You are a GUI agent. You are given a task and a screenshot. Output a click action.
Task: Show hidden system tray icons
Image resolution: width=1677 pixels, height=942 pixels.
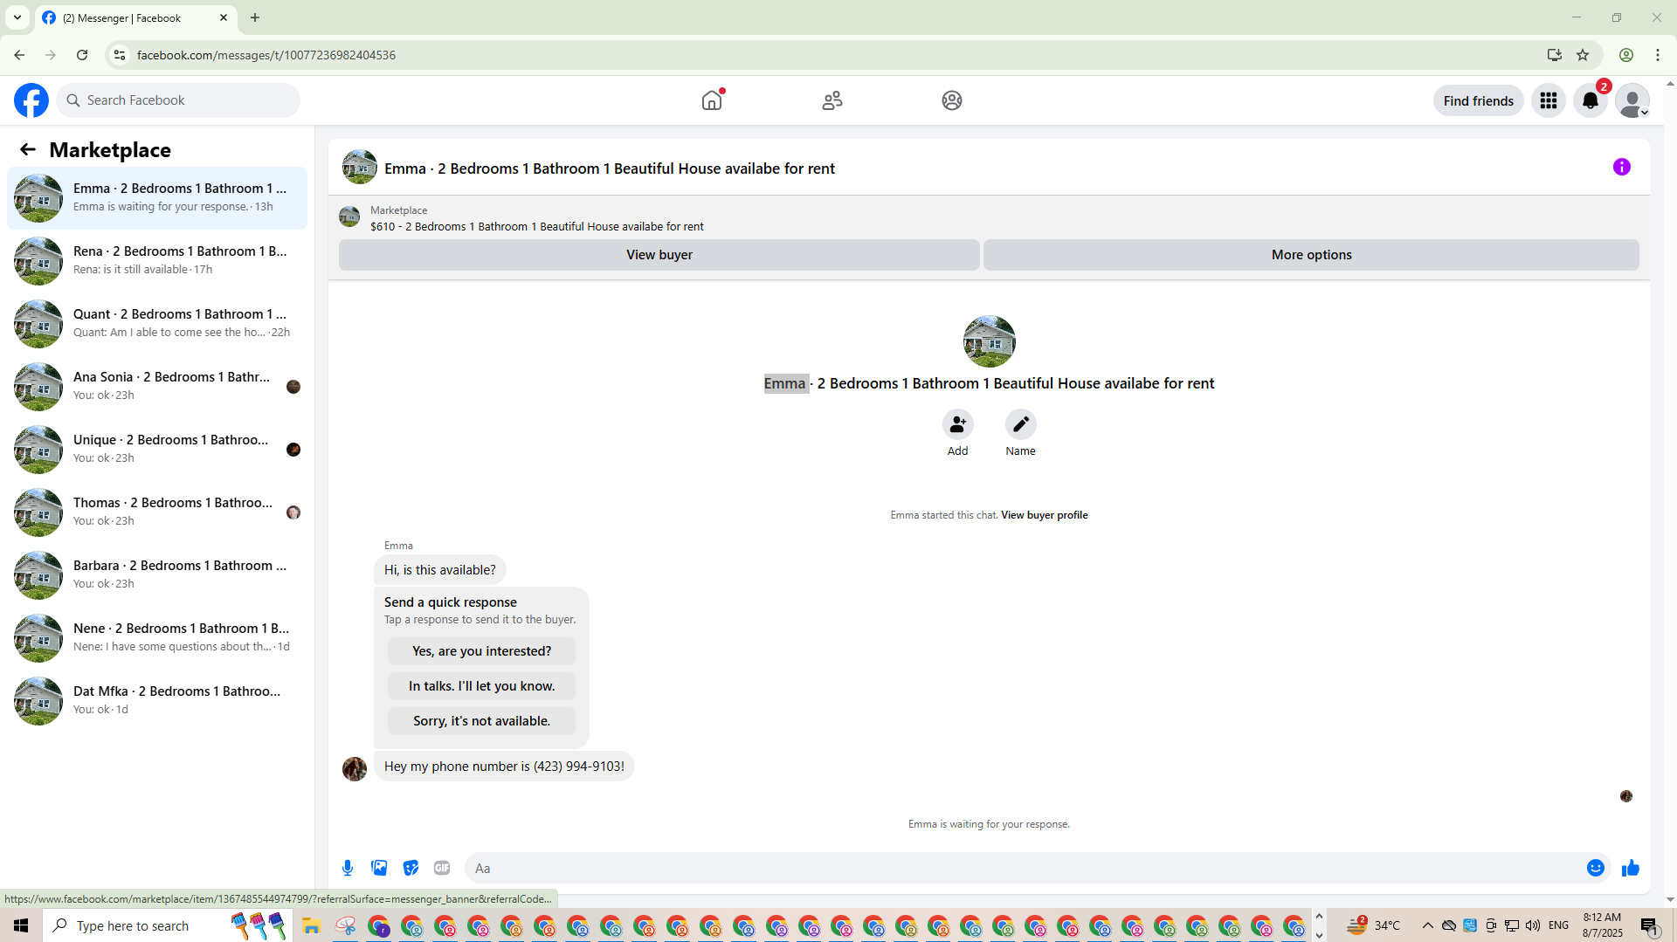pos(1427,925)
